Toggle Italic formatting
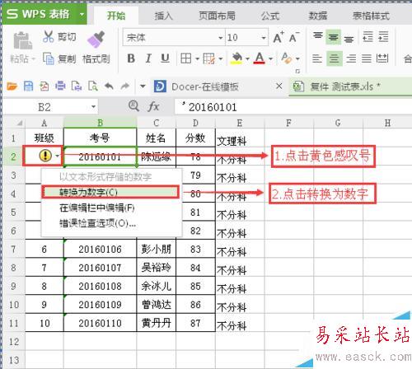The width and height of the screenshot is (412, 369). (148, 58)
